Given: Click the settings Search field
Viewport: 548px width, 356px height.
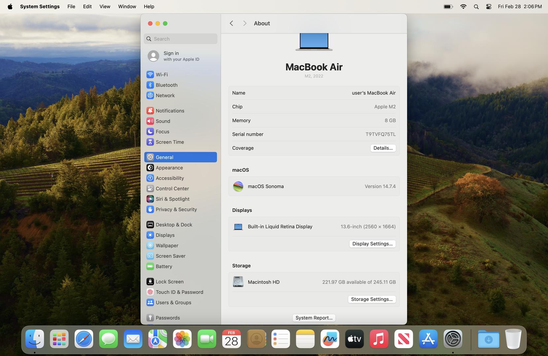Looking at the screenshot, I should point(181,39).
